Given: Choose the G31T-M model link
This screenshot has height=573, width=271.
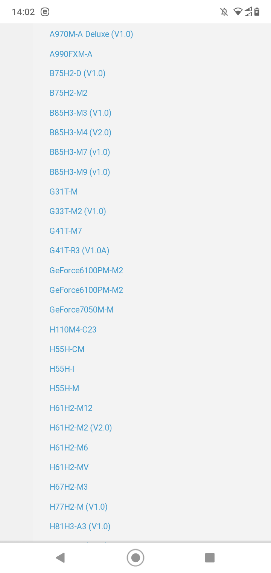Looking at the screenshot, I should click(64, 192).
